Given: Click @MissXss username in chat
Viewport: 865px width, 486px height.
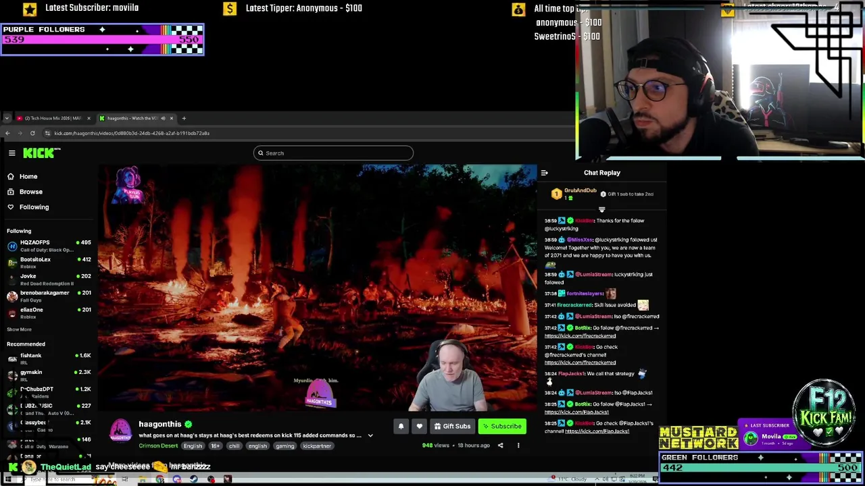Looking at the screenshot, I should click(579, 240).
